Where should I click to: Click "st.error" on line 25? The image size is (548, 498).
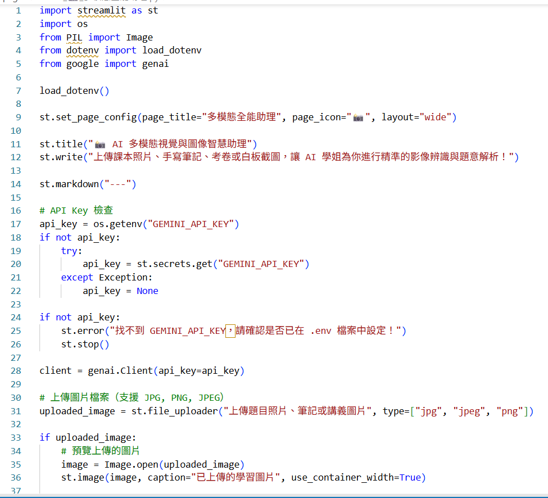(x=83, y=331)
